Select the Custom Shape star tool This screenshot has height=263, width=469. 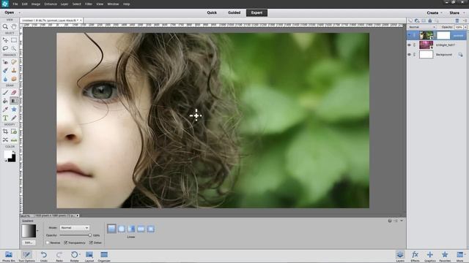pos(14,110)
